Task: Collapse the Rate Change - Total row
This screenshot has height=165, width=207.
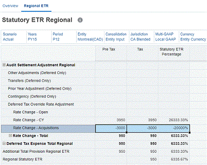Action: point(10,135)
